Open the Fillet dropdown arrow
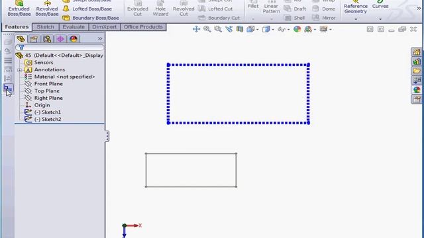Image resolution: width=424 pixels, height=238 pixels. click(253, 19)
